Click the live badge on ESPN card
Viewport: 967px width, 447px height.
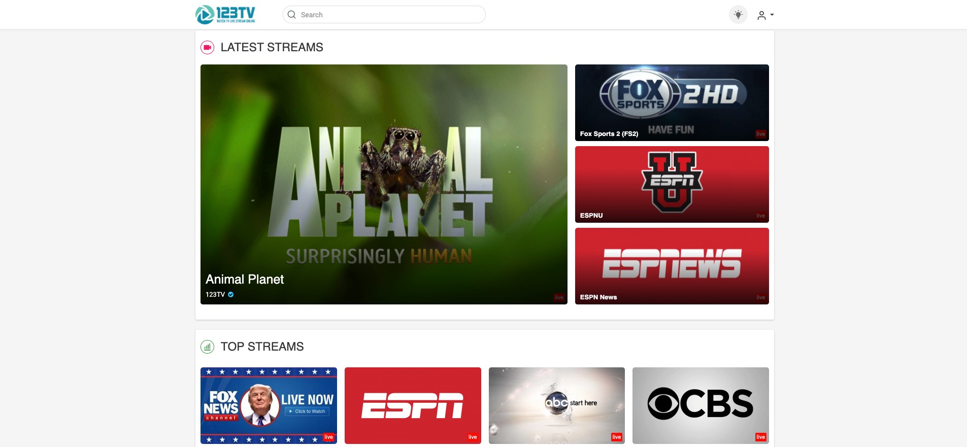pyautogui.click(x=473, y=437)
